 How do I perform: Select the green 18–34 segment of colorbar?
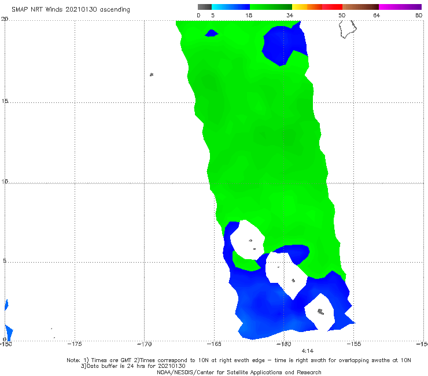click(x=271, y=7)
